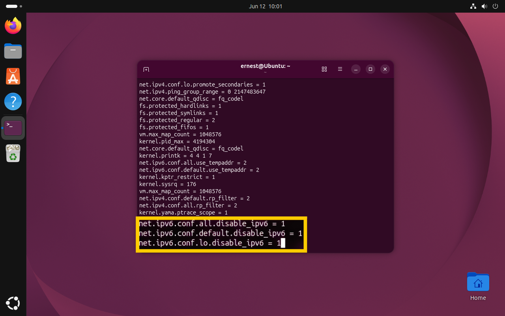Open a new terminal tab
505x316 pixels.
tap(146, 69)
